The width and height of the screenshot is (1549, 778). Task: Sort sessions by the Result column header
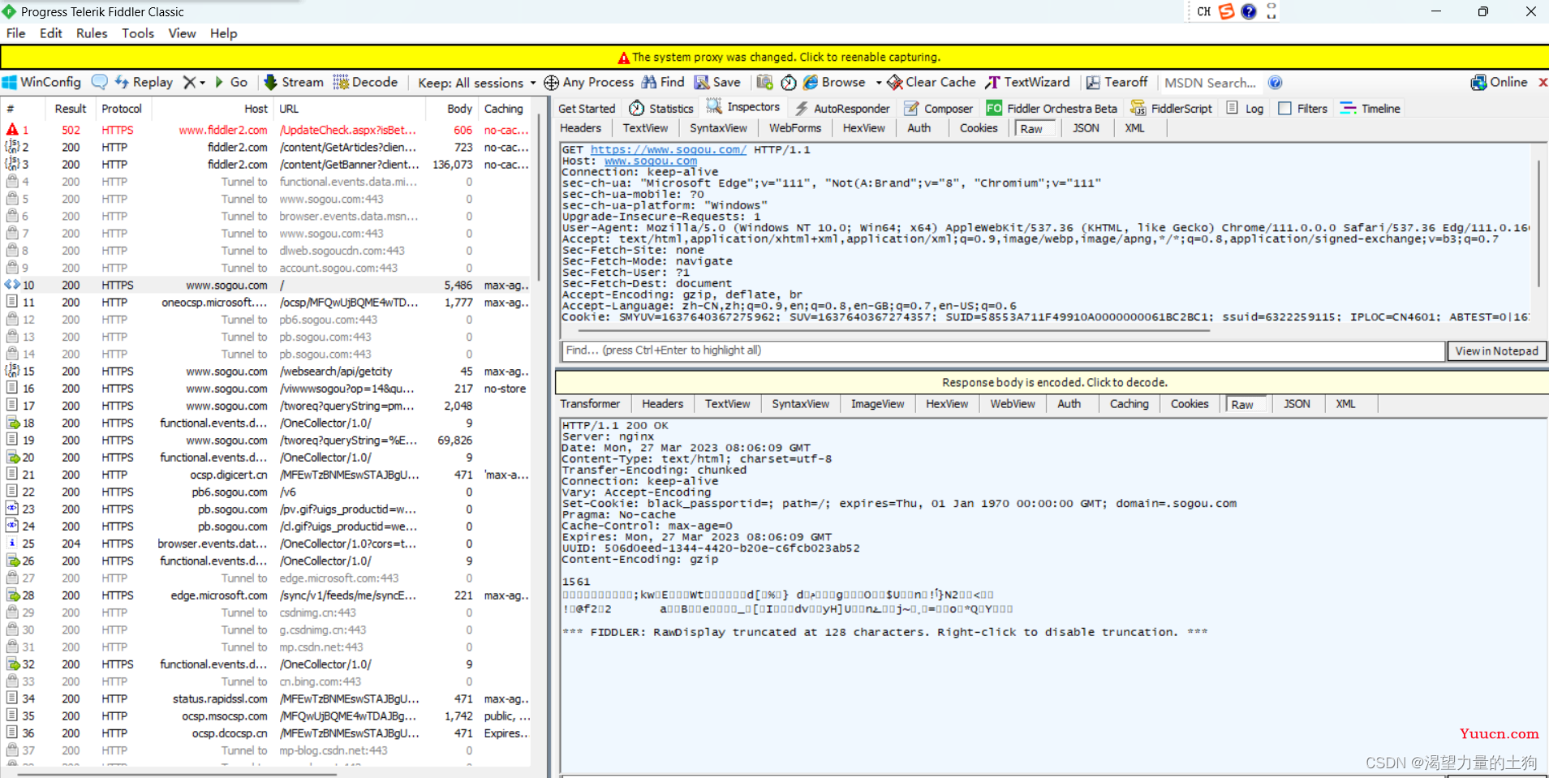70,109
